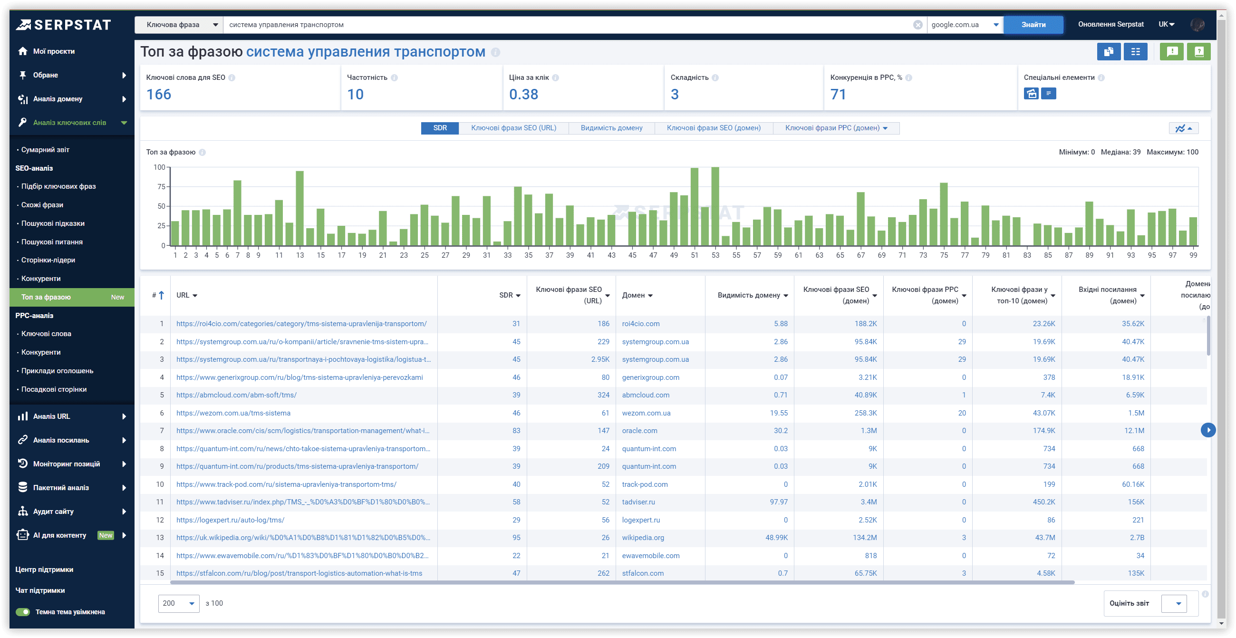Click the first special elements icon

point(1031,94)
